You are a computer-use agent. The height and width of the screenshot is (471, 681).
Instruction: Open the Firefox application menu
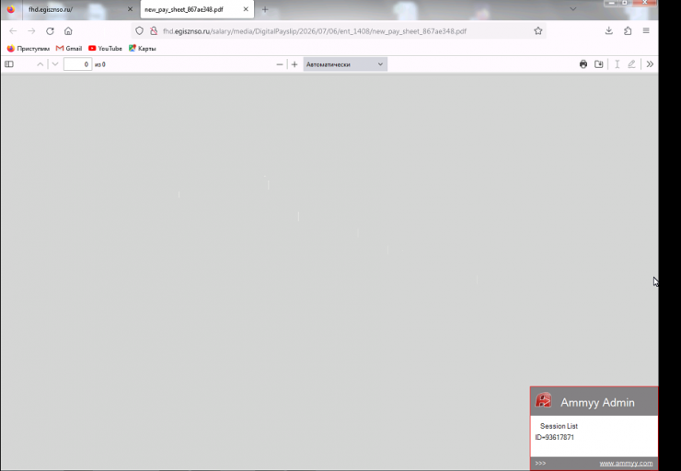(646, 31)
